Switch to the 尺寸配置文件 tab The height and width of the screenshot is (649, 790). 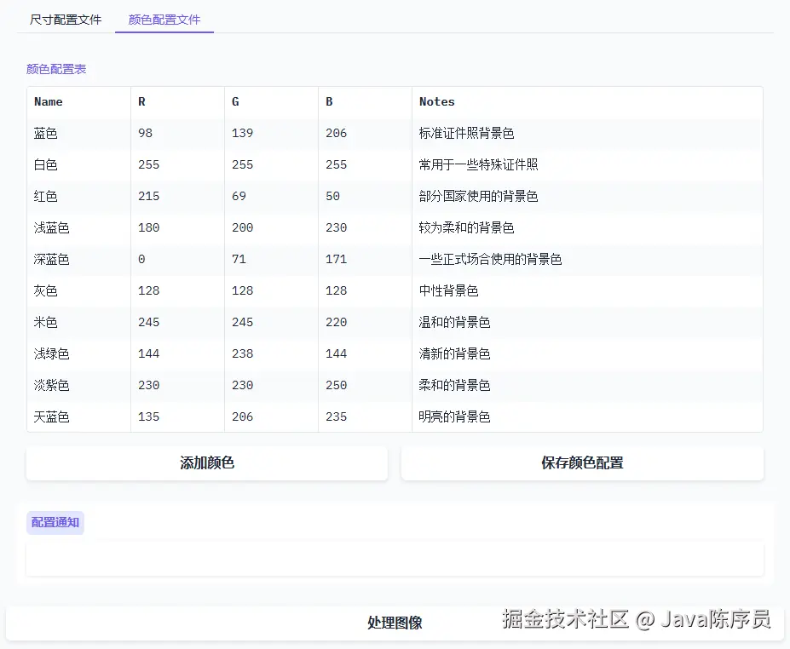click(66, 20)
